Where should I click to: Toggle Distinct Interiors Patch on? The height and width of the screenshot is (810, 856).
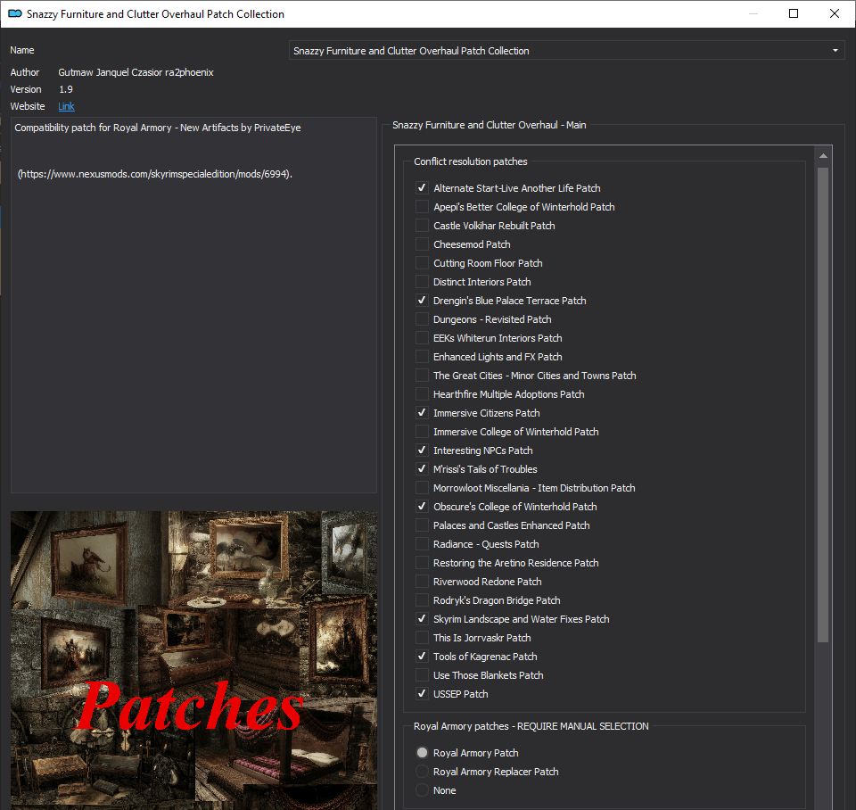point(422,281)
